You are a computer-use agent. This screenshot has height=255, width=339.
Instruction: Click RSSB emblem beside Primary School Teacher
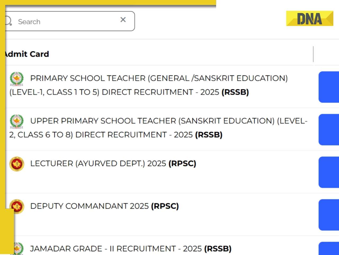[17, 79]
